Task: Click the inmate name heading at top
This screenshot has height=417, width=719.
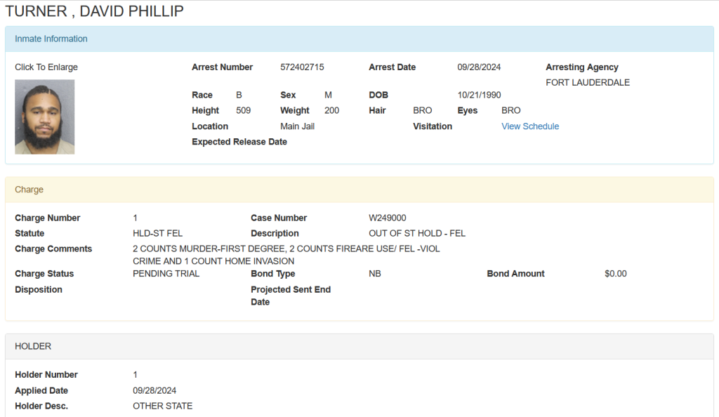Action: pos(94,11)
